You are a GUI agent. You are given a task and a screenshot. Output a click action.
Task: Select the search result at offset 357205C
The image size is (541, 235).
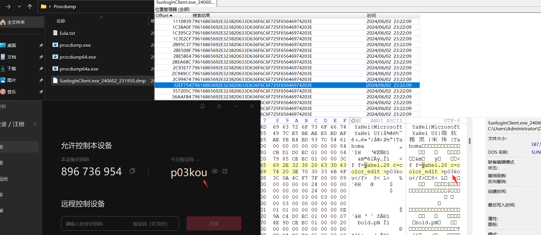coord(287,91)
